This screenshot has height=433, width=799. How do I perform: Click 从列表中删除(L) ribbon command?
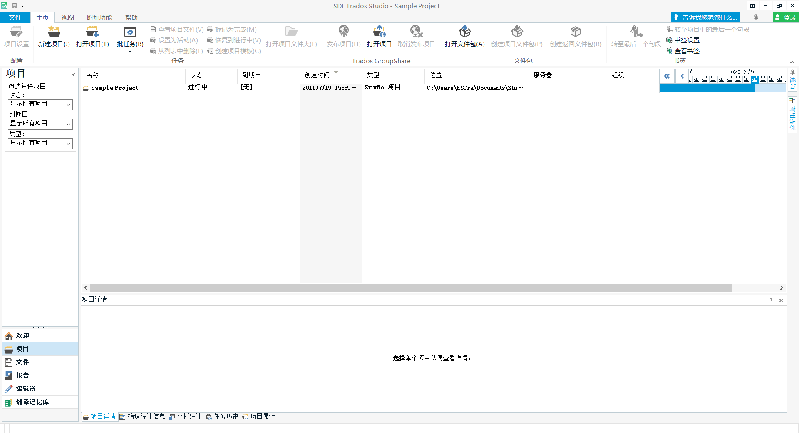(176, 51)
